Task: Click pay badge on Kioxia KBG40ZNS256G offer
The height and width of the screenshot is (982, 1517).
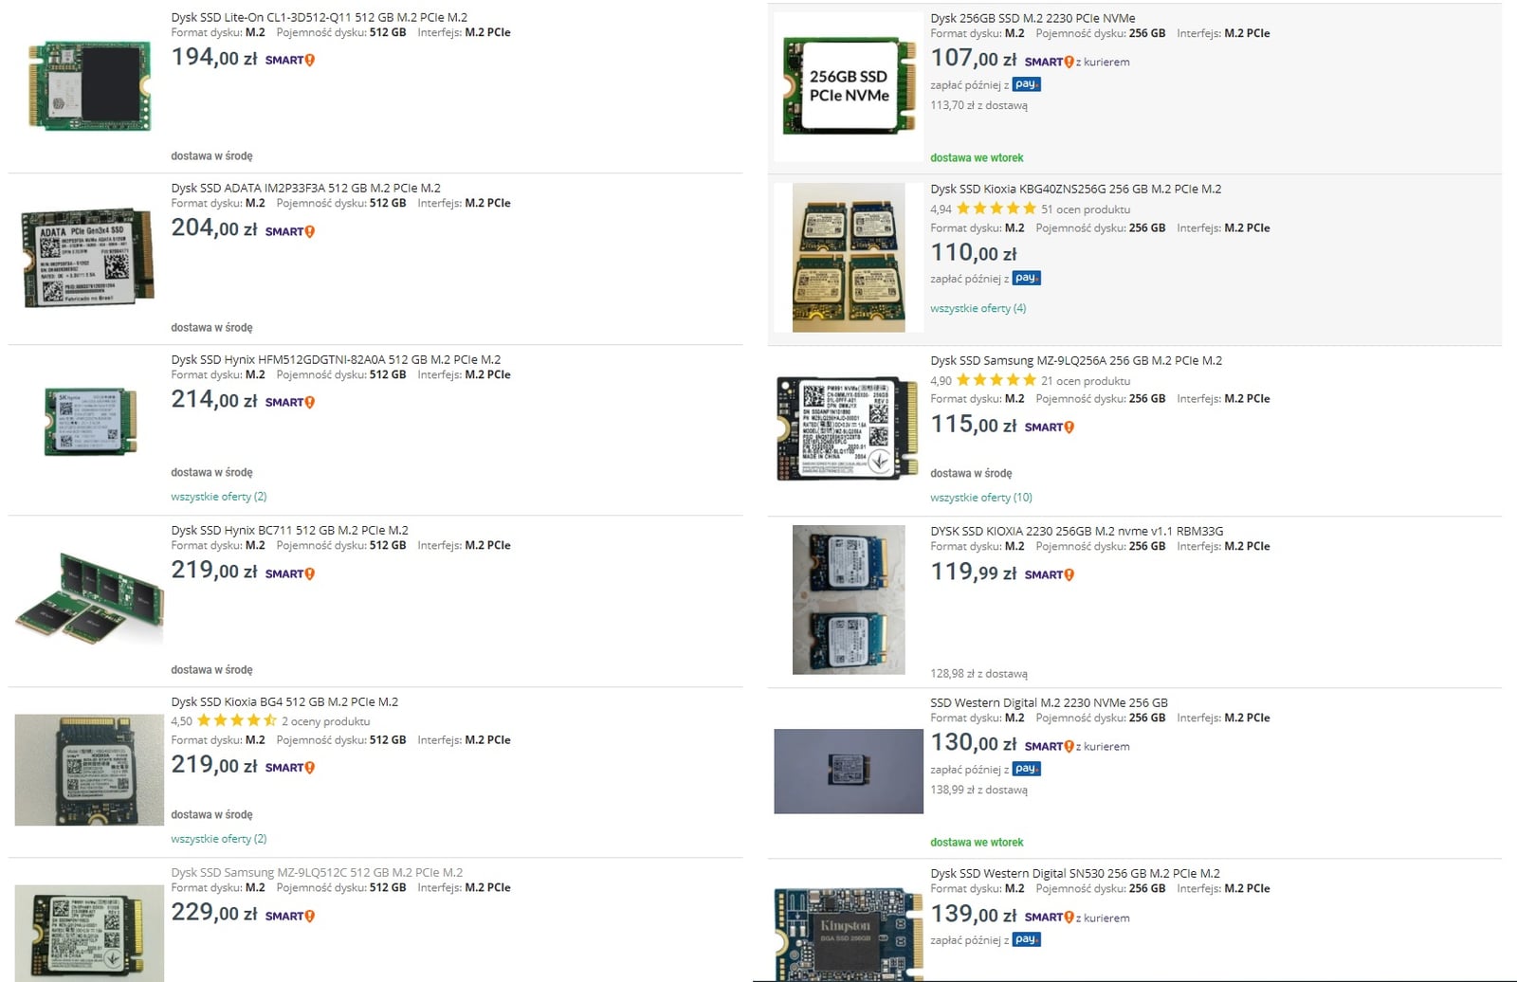Action: tap(1026, 278)
